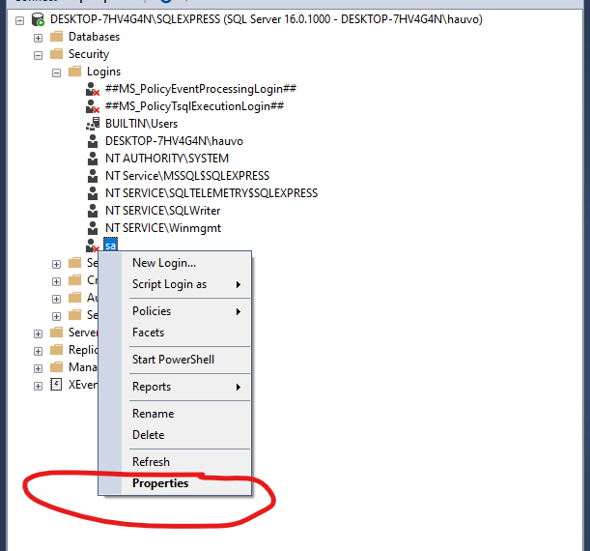Open Properties from the context menu

point(160,483)
